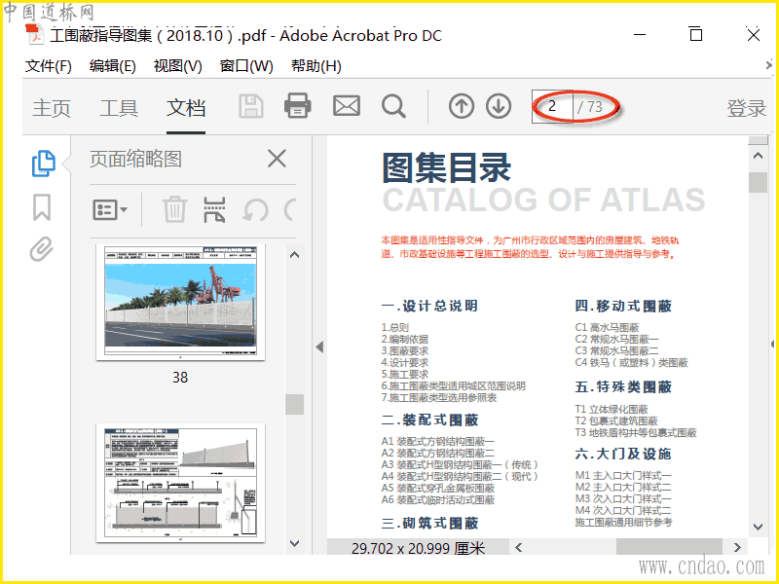779x584 pixels.
Task: Click catalog entry C4 铁马（或塑料）类围蔽
Action: point(631,362)
